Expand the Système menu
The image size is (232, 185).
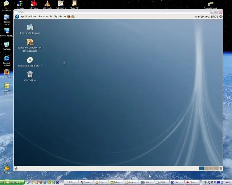[60, 16]
